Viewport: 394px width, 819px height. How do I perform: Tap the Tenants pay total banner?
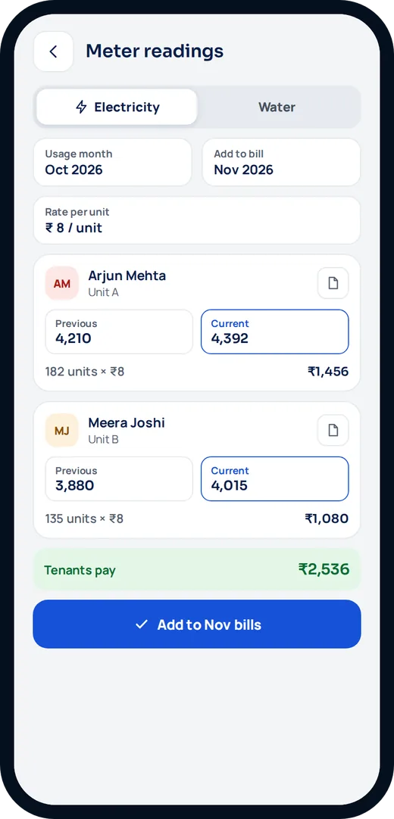(x=197, y=569)
